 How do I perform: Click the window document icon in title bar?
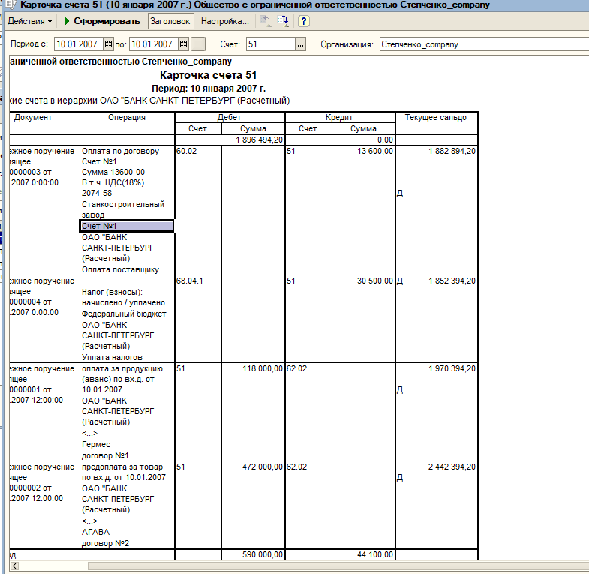tap(11, 5)
